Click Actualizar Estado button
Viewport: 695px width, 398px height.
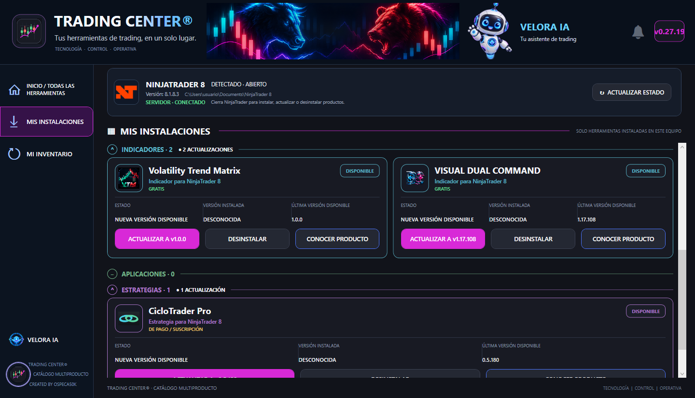(x=632, y=92)
